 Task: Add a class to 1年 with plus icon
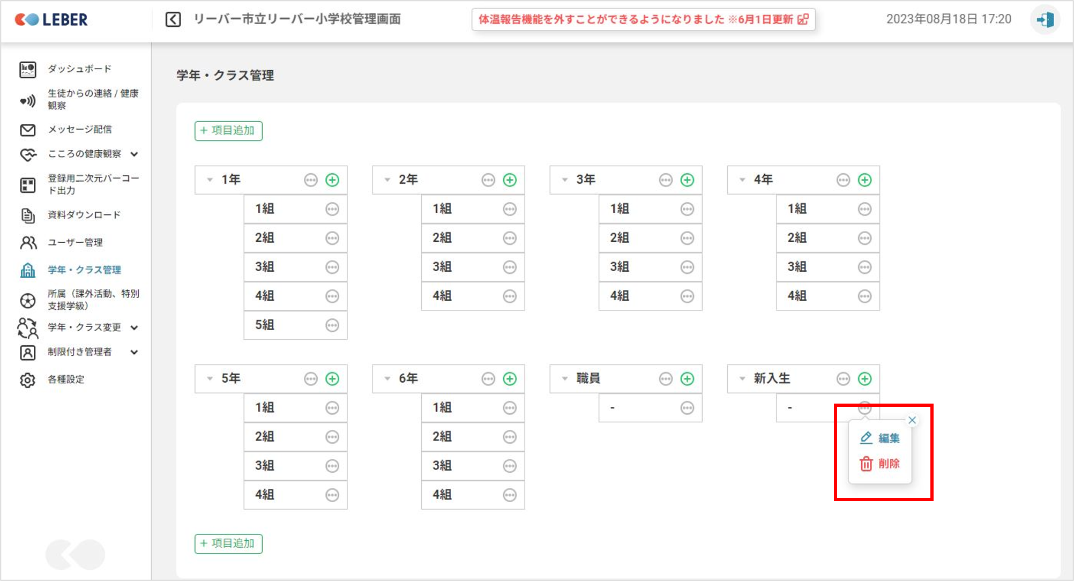coord(332,180)
